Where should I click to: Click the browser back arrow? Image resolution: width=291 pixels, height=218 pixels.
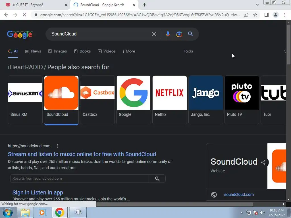(x=6, y=15)
